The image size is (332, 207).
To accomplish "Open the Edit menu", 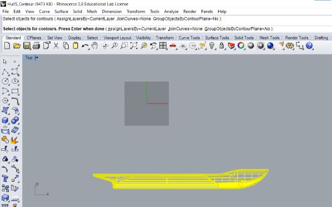I will (x=17, y=12).
